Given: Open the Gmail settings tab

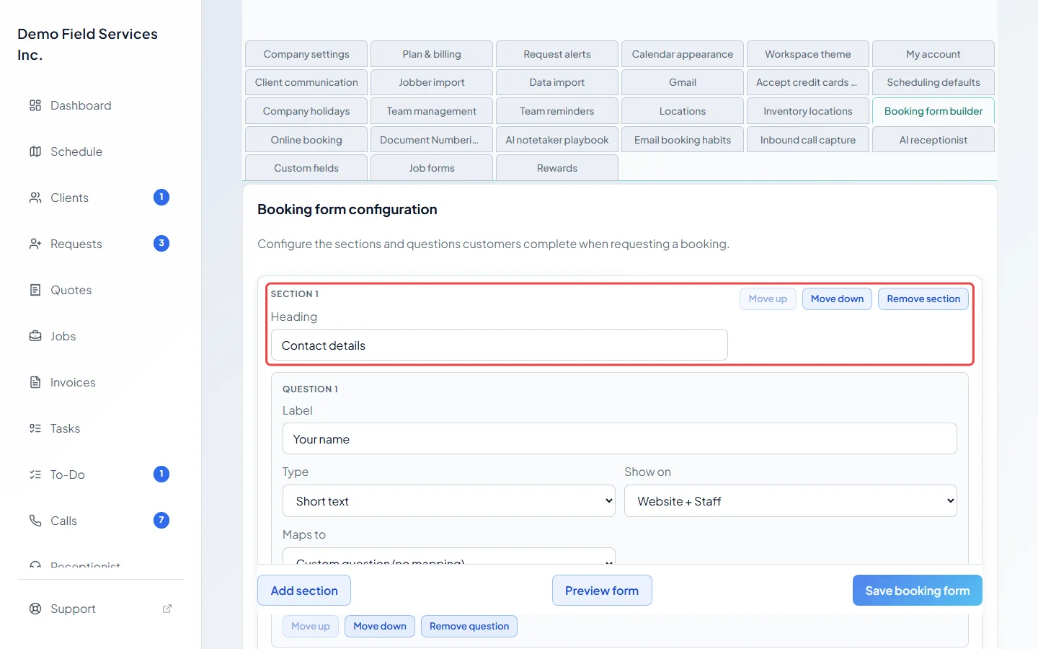Looking at the screenshot, I should 683,82.
